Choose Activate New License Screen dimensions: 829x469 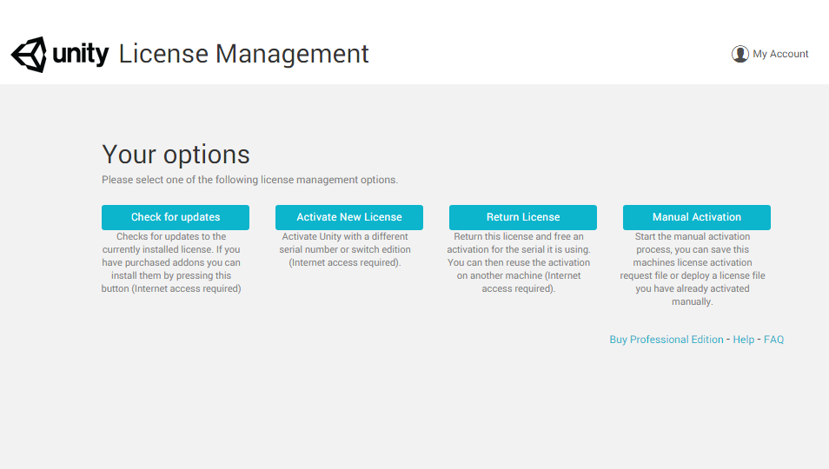pos(349,217)
